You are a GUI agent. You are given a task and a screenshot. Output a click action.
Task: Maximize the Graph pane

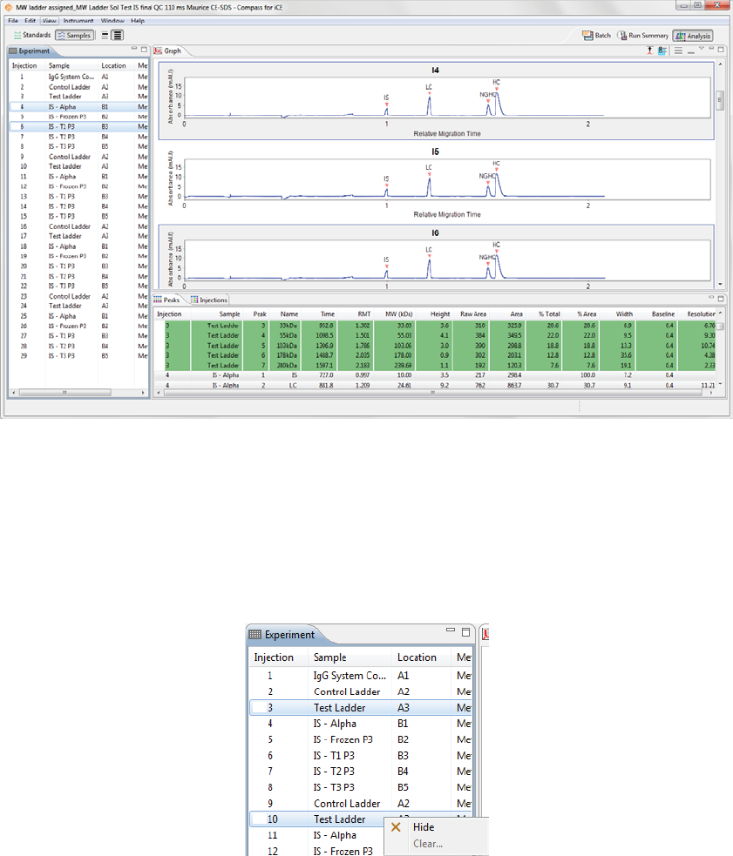721,49
